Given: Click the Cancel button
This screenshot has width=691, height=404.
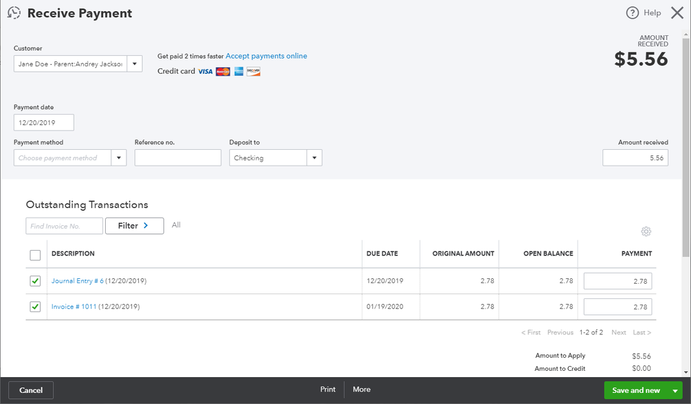Looking at the screenshot, I should 31,390.
